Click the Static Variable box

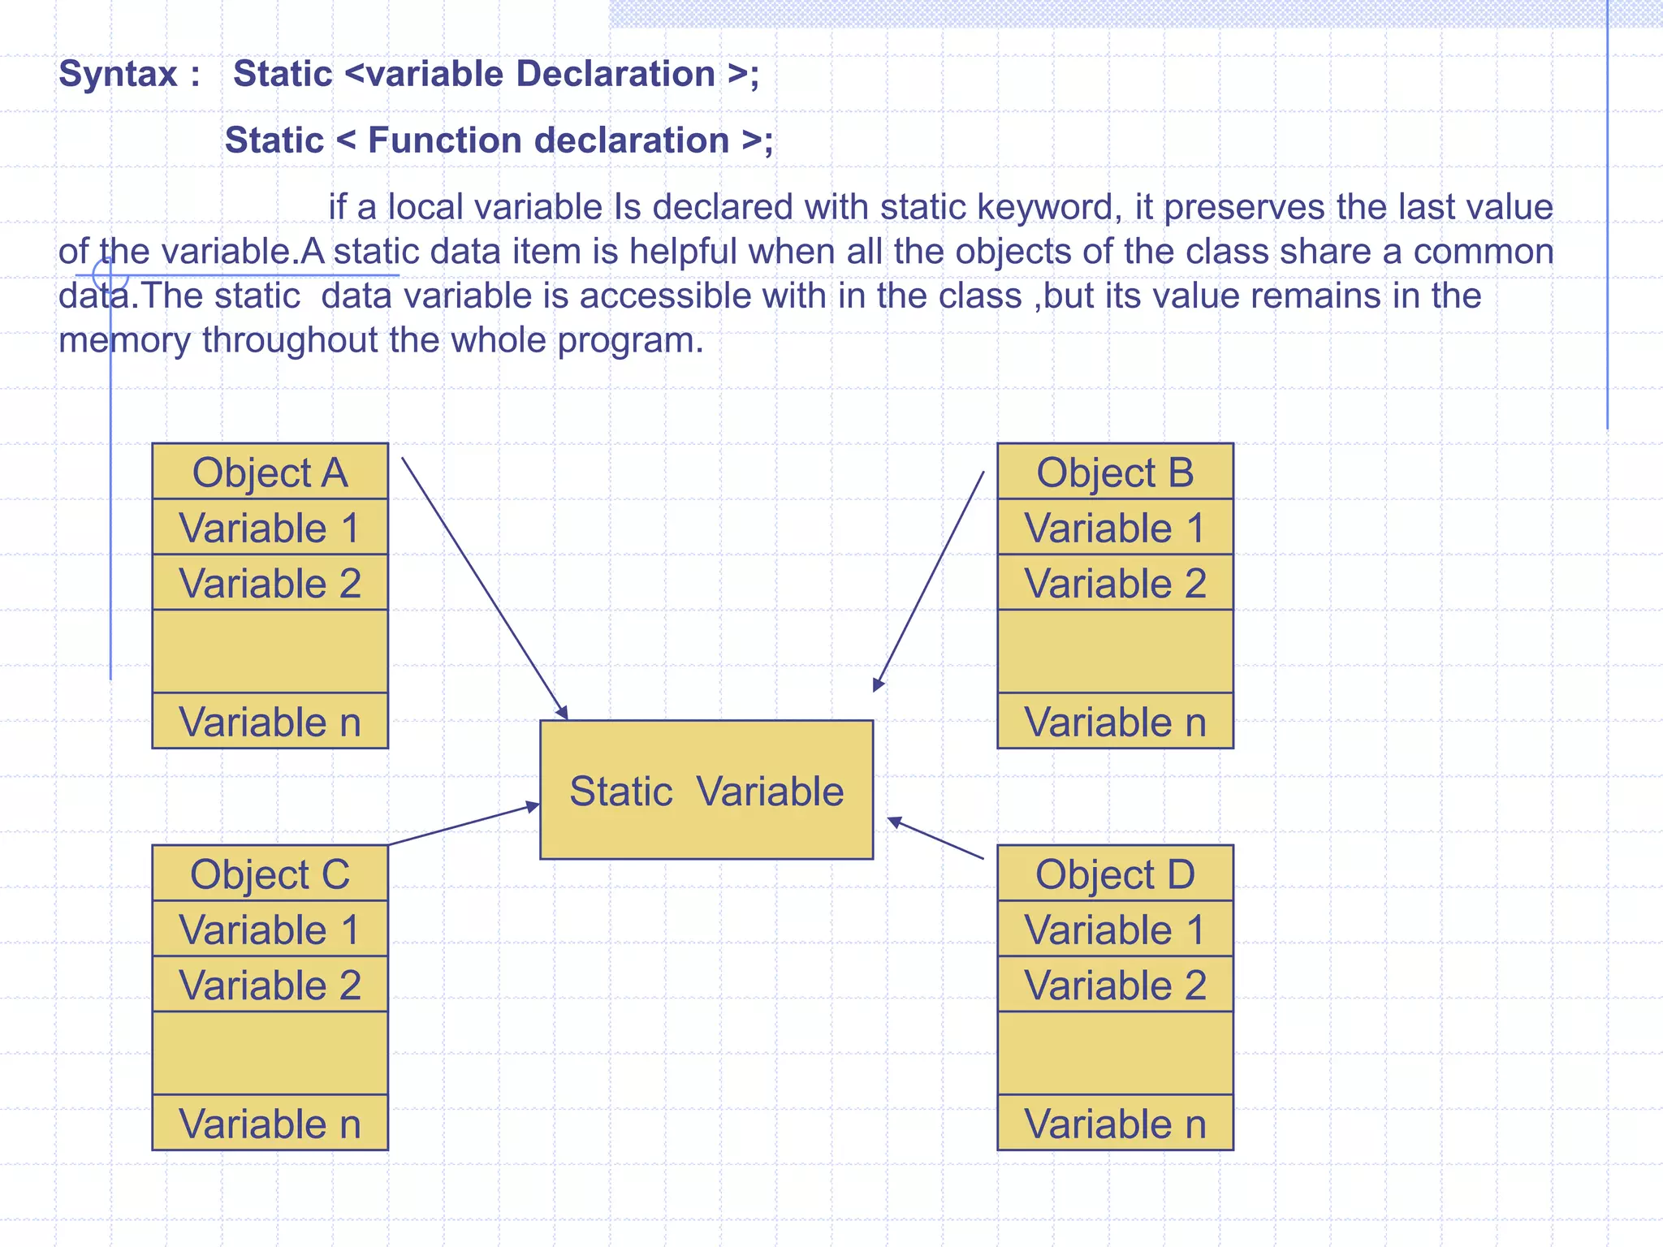pyautogui.click(x=706, y=790)
